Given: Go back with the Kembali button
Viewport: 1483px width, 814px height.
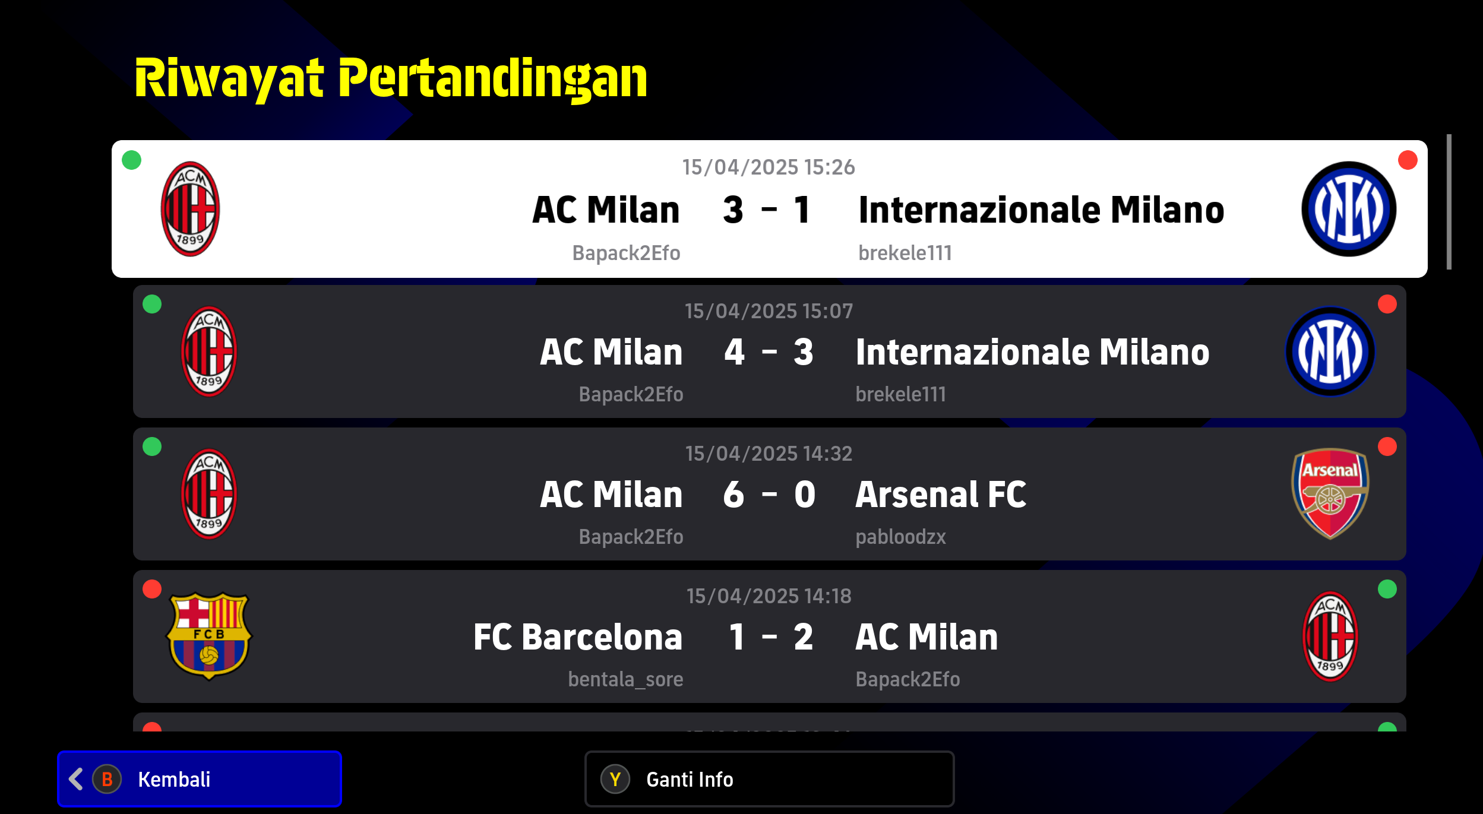Looking at the screenshot, I should (x=200, y=779).
